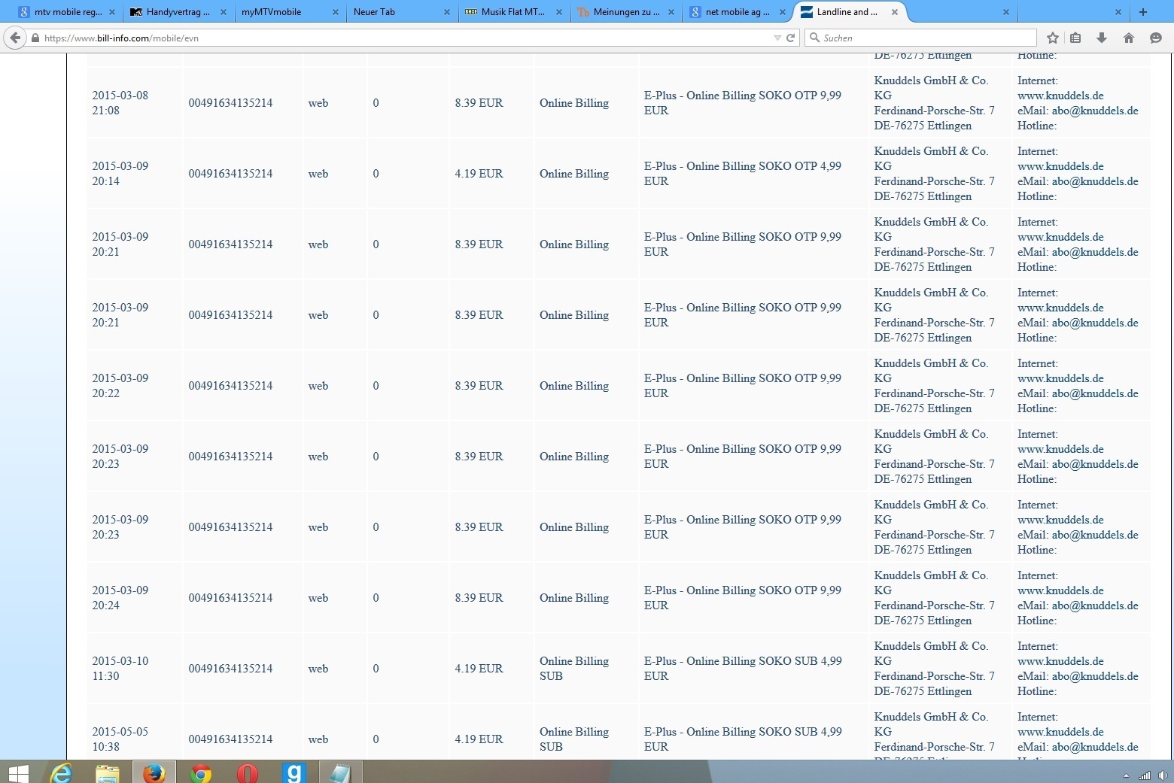Reload the page with the refresh icon
1174x783 pixels.
pyautogui.click(x=791, y=38)
